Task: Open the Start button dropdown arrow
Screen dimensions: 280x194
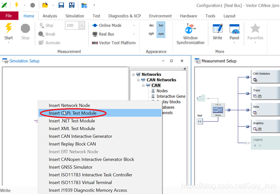Action: (x=9, y=43)
